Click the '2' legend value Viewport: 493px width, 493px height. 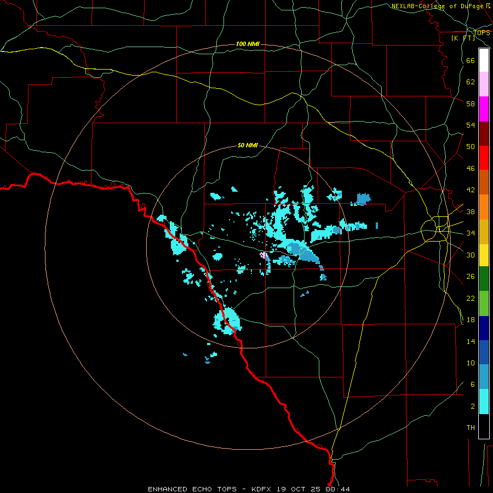point(472,406)
